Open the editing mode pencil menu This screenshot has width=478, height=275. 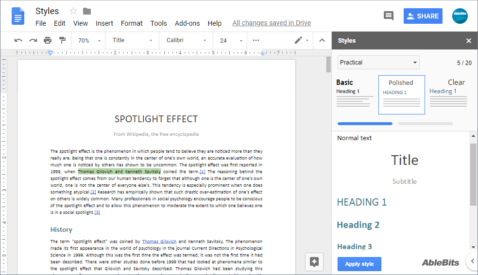pos(302,40)
